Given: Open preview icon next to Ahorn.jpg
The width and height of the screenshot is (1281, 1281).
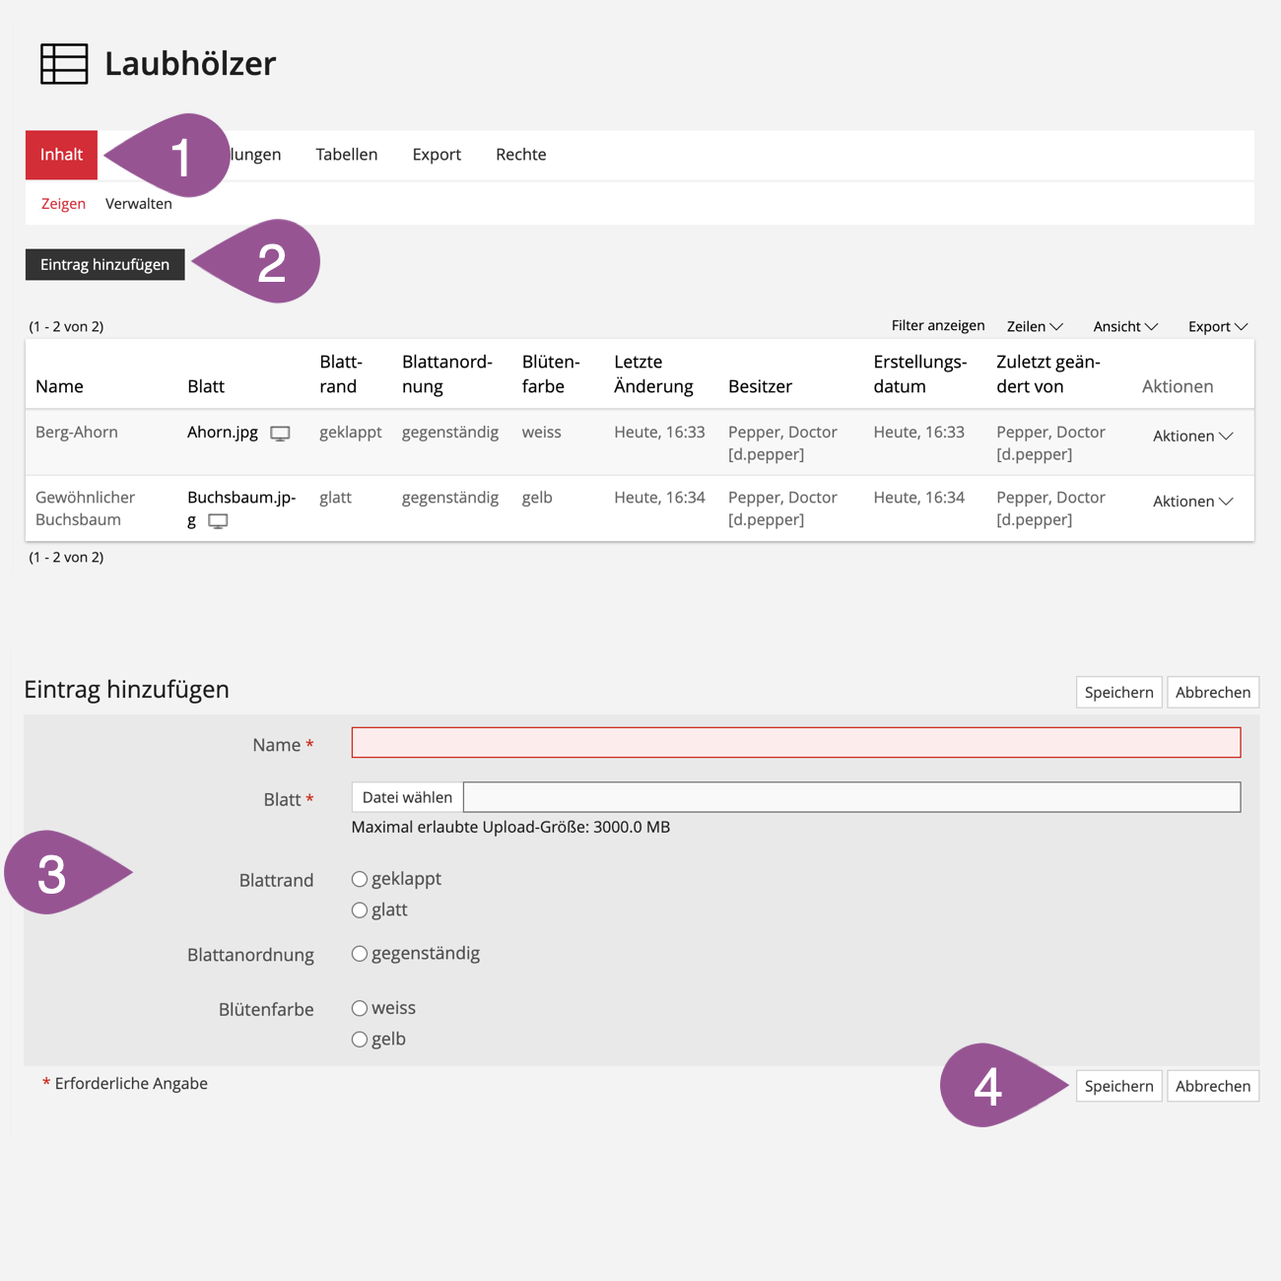Looking at the screenshot, I should pos(280,434).
